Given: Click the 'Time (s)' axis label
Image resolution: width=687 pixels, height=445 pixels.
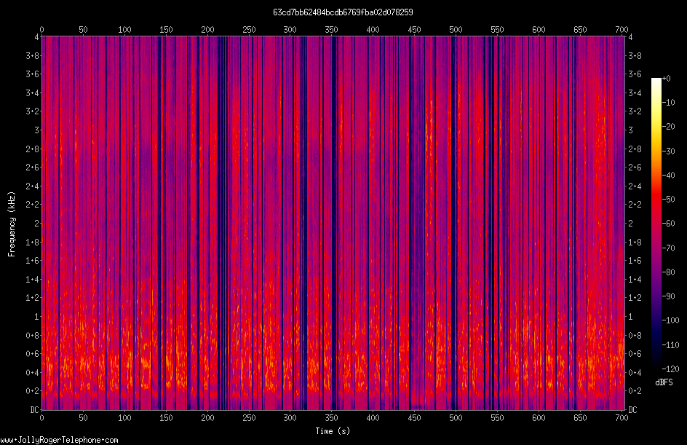Looking at the screenshot, I should coord(333,431).
